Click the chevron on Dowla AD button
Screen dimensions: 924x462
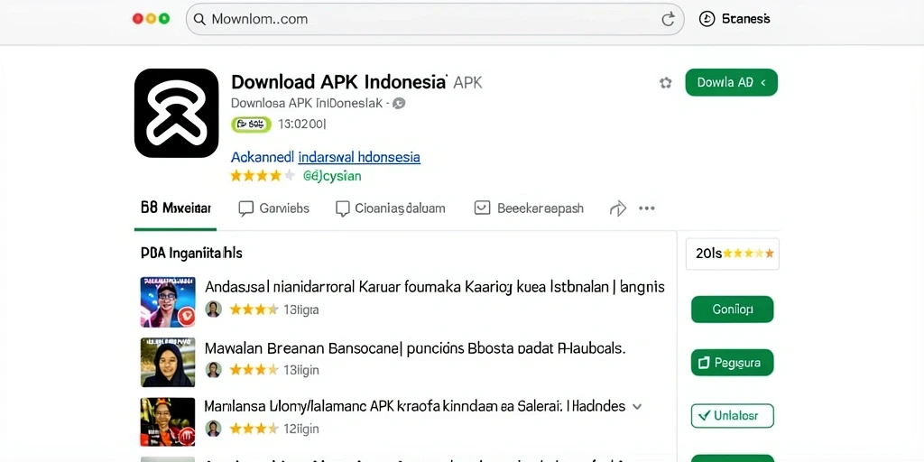763,82
